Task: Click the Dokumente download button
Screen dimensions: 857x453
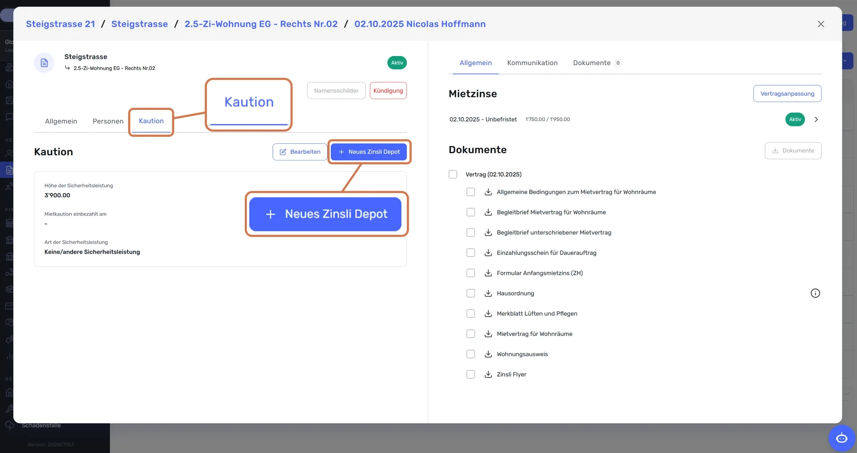Action: click(x=793, y=150)
